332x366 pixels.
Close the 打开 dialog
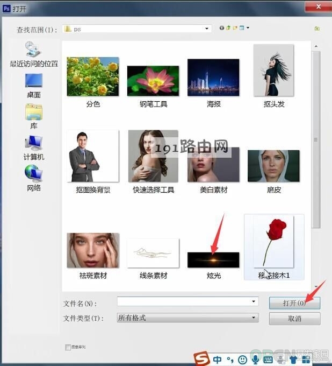tap(318, 7)
